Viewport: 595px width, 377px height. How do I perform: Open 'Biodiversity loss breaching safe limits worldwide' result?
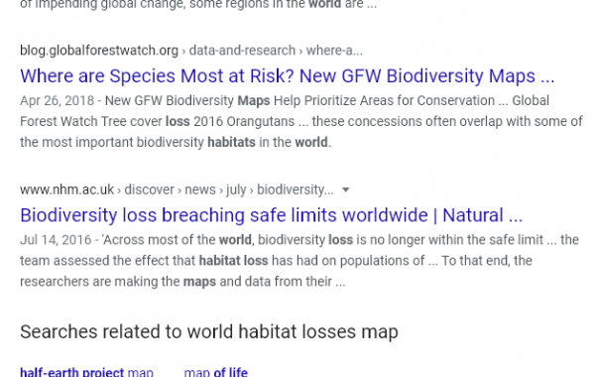pos(272,215)
